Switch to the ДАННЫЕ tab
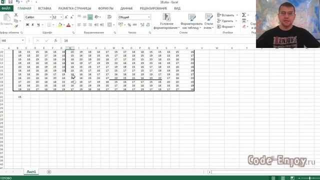 [126, 8]
